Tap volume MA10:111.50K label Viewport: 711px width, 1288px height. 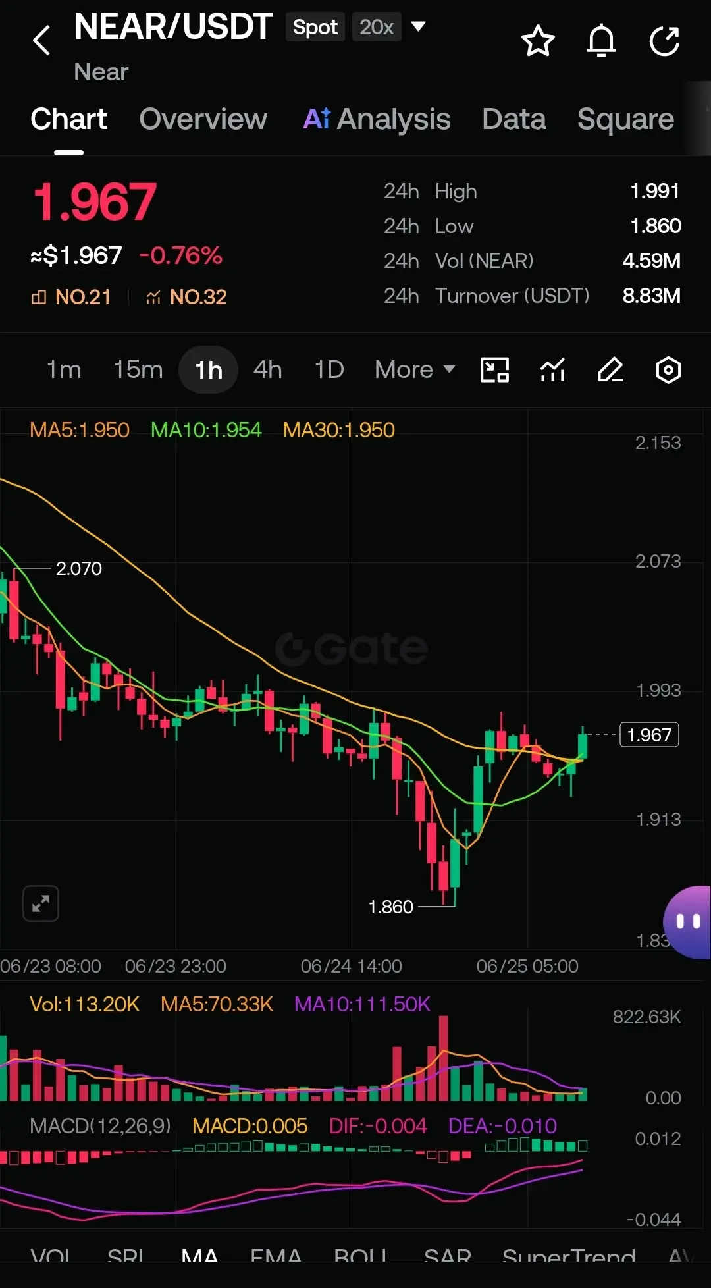362,1004
